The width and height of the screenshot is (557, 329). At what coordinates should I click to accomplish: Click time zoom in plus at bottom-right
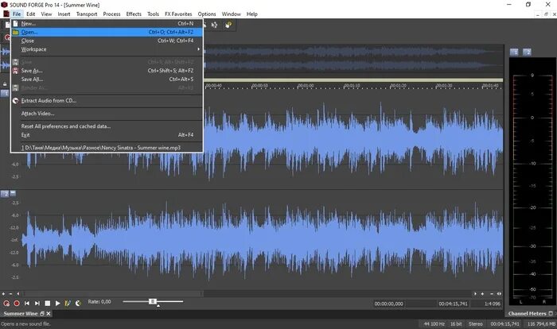(482, 294)
